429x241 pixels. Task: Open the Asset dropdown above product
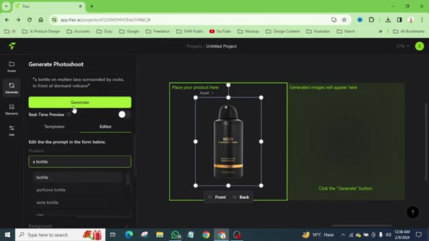pyautogui.click(x=207, y=93)
